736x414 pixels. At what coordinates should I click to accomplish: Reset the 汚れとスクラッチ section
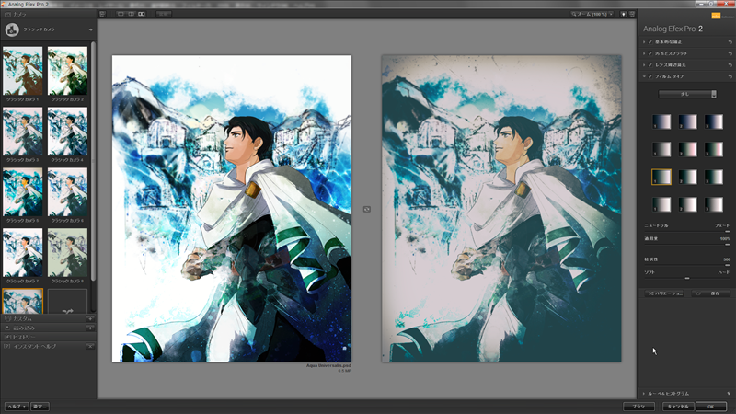pos(730,53)
